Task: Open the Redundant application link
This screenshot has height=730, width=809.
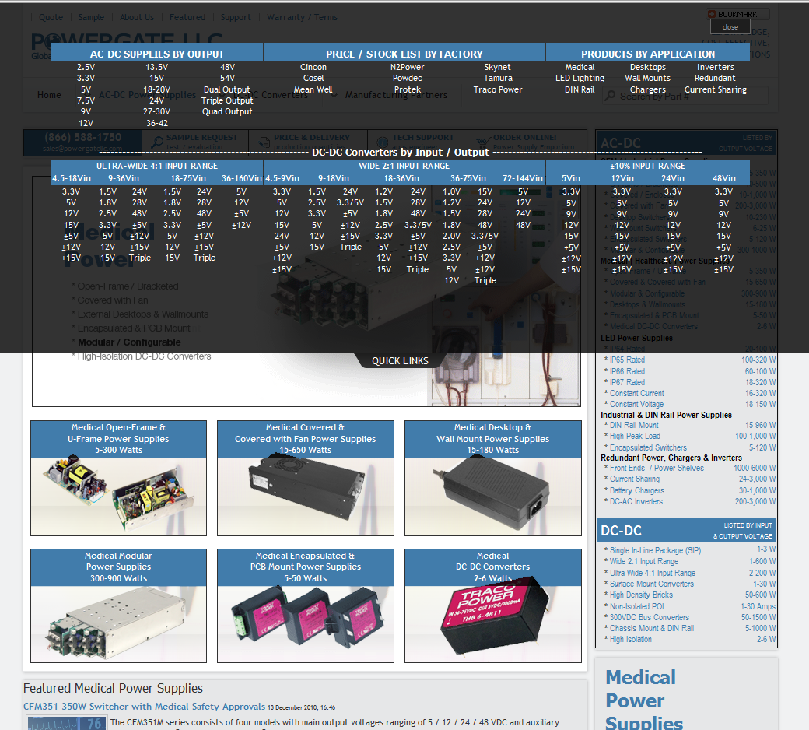Action: coord(715,78)
